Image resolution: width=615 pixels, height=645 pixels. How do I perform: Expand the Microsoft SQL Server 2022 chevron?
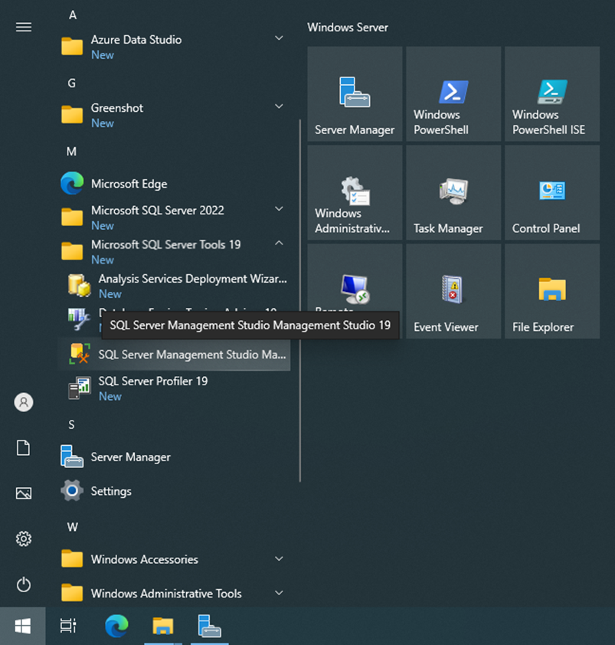click(x=279, y=209)
